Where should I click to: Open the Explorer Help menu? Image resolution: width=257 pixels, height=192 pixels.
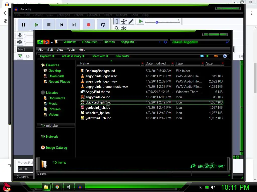pyautogui.click(x=82, y=50)
